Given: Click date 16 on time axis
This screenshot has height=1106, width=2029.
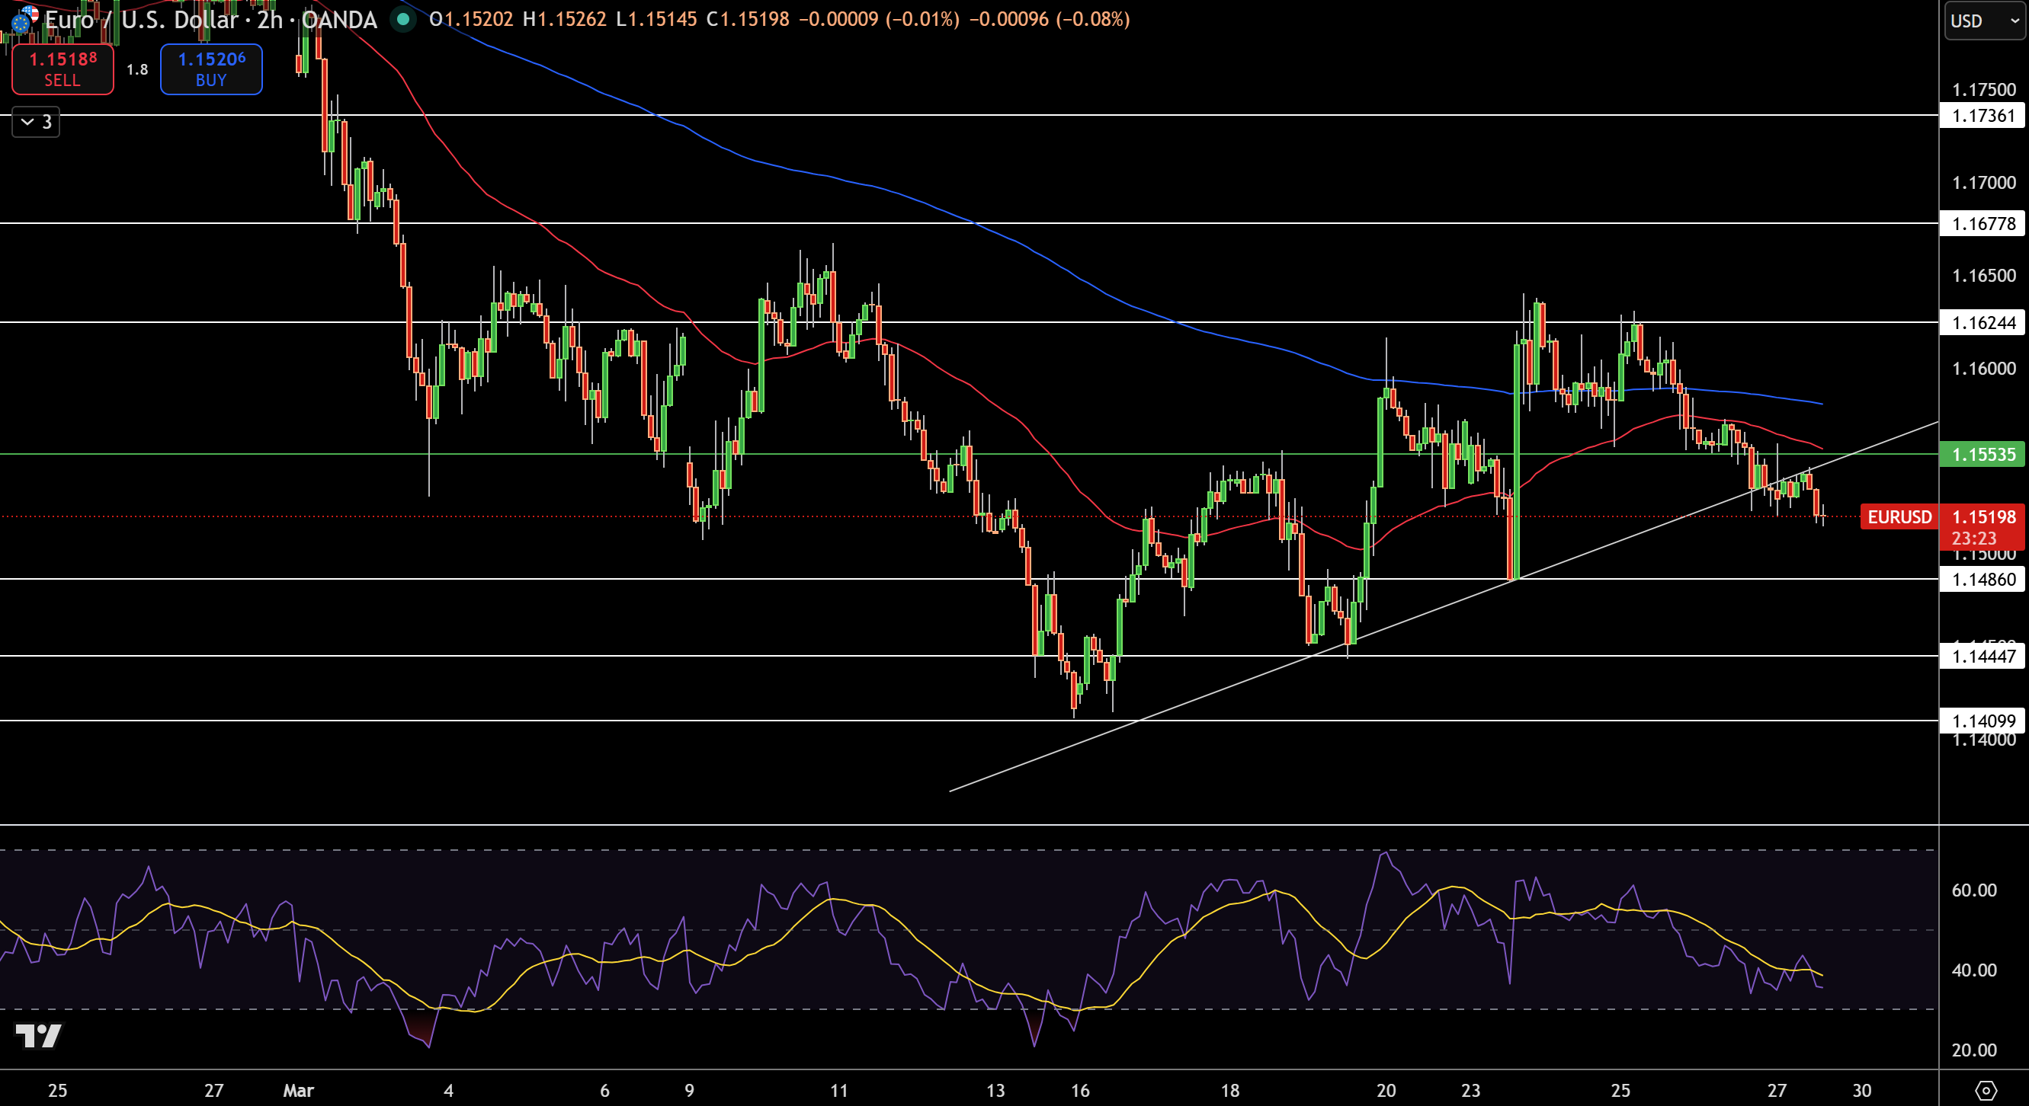Looking at the screenshot, I should tap(1080, 1090).
